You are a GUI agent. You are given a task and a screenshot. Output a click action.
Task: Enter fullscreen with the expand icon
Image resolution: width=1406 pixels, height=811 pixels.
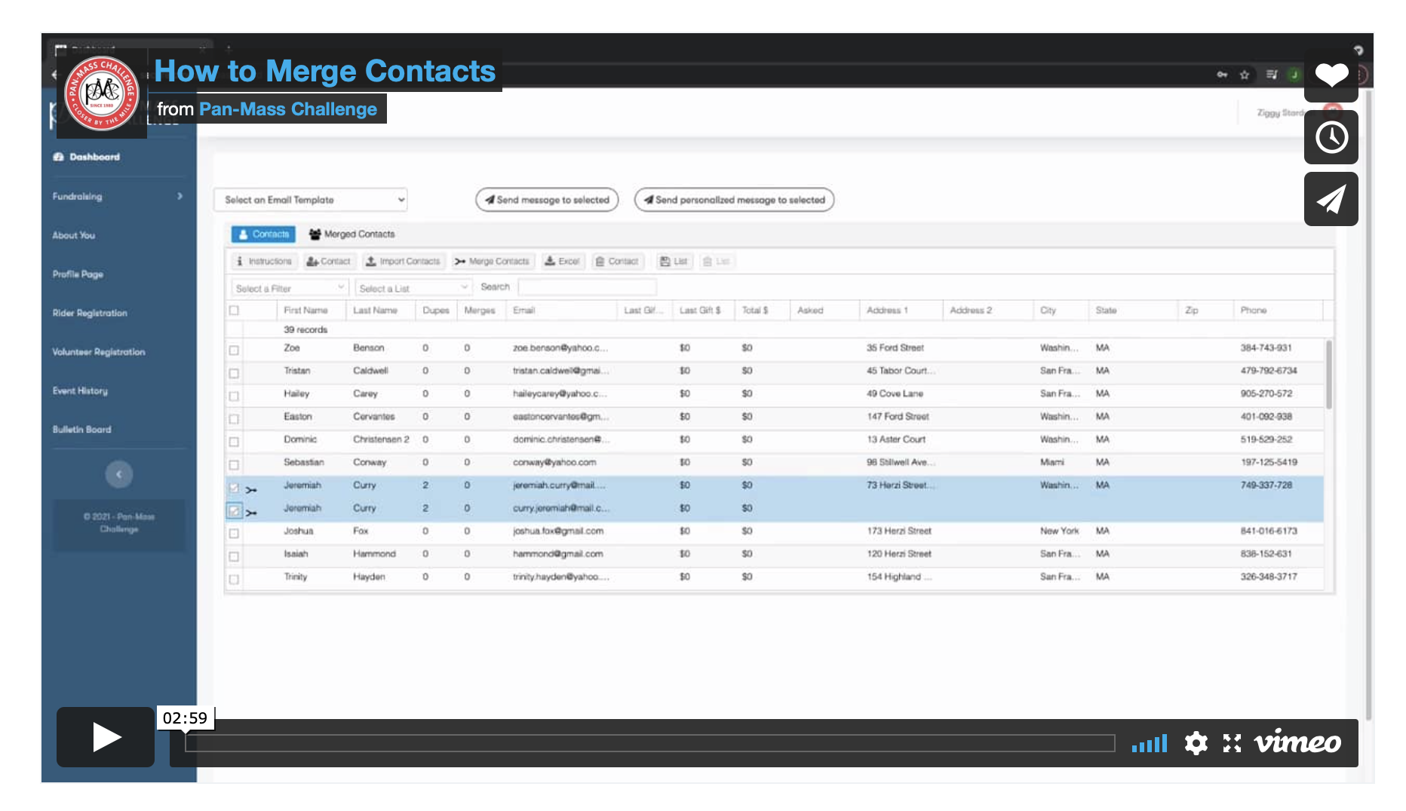point(1232,743)
